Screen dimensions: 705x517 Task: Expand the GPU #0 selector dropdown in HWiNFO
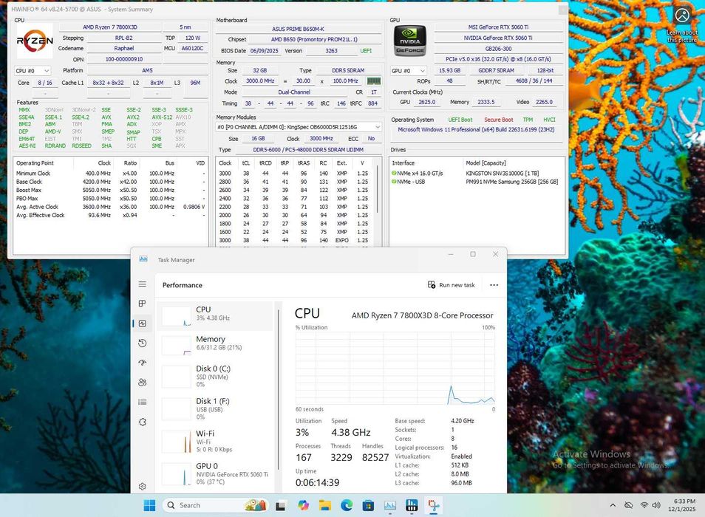point(408,70)
